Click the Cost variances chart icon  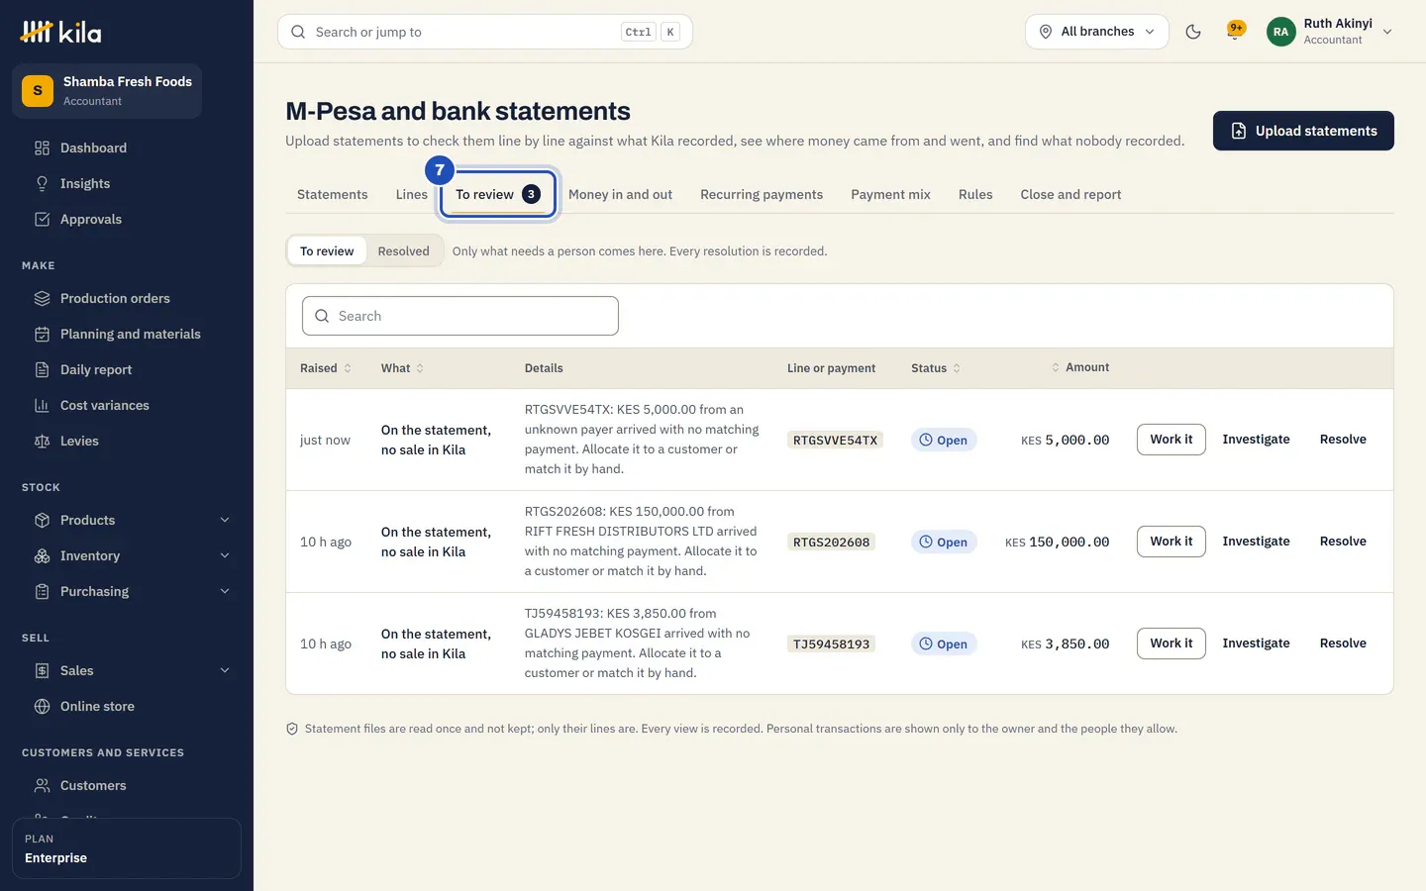(42, 406)
